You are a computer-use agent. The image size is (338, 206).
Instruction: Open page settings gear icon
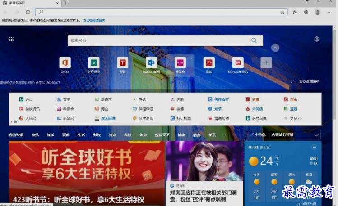coord(317,39)
